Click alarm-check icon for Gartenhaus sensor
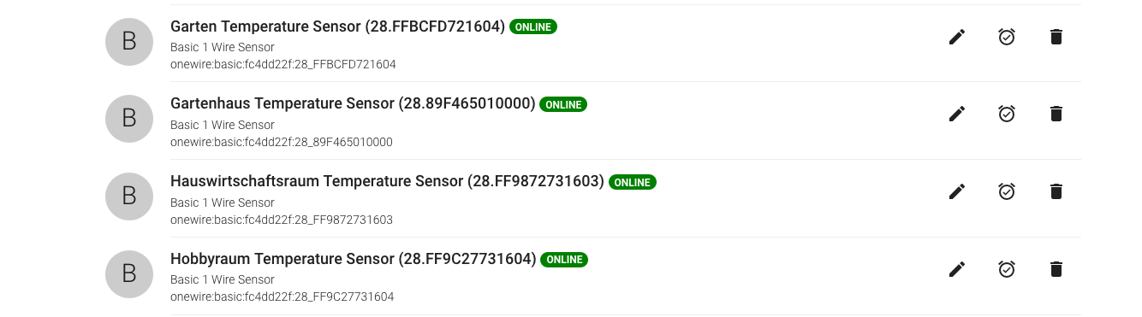Viewport: 1142px width, 317px height. [1007, 114]
